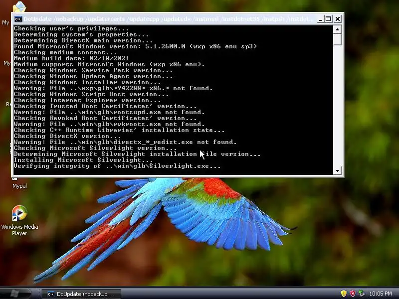This screenshot has height=299, width=399.
Task: Click warning about *942288*-x86 file not found
Action: pyautogui.click(x=113, y=88)
